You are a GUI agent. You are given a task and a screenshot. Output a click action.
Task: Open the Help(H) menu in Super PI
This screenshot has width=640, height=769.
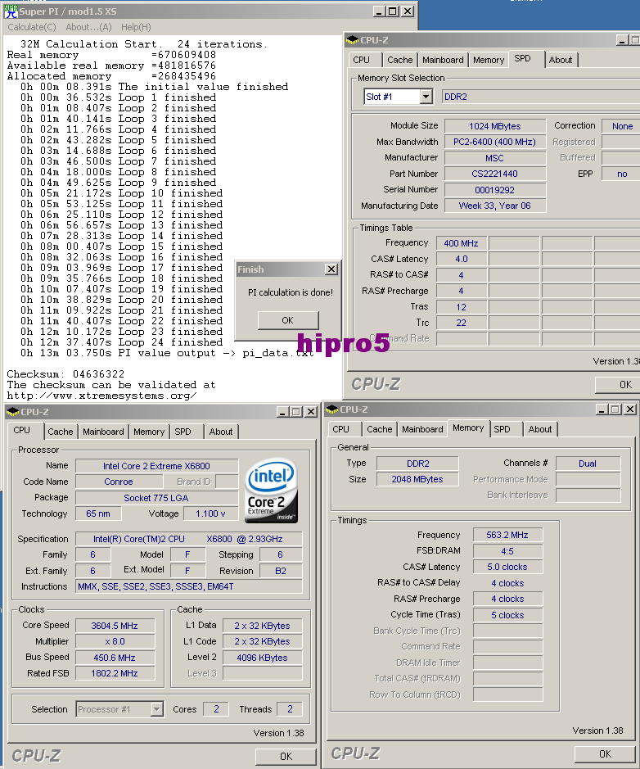click(x=136, y=28)
